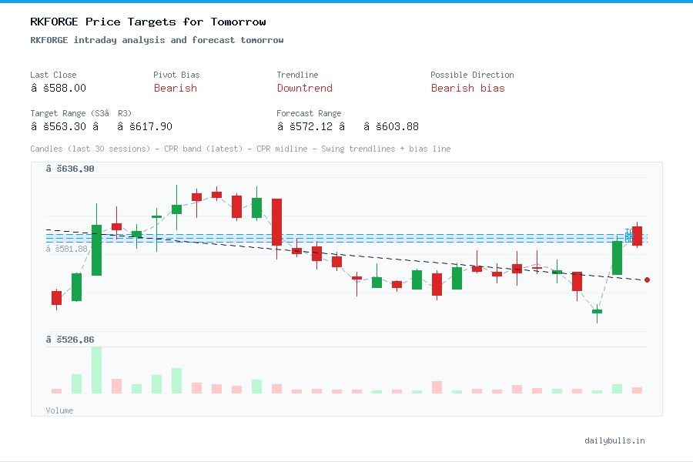Click the 'RKFORGE Price Targets for Tomorrow' heading
The height and width of the screenshot is (462, 693).
pyautogui.click(x=148, y=22)
